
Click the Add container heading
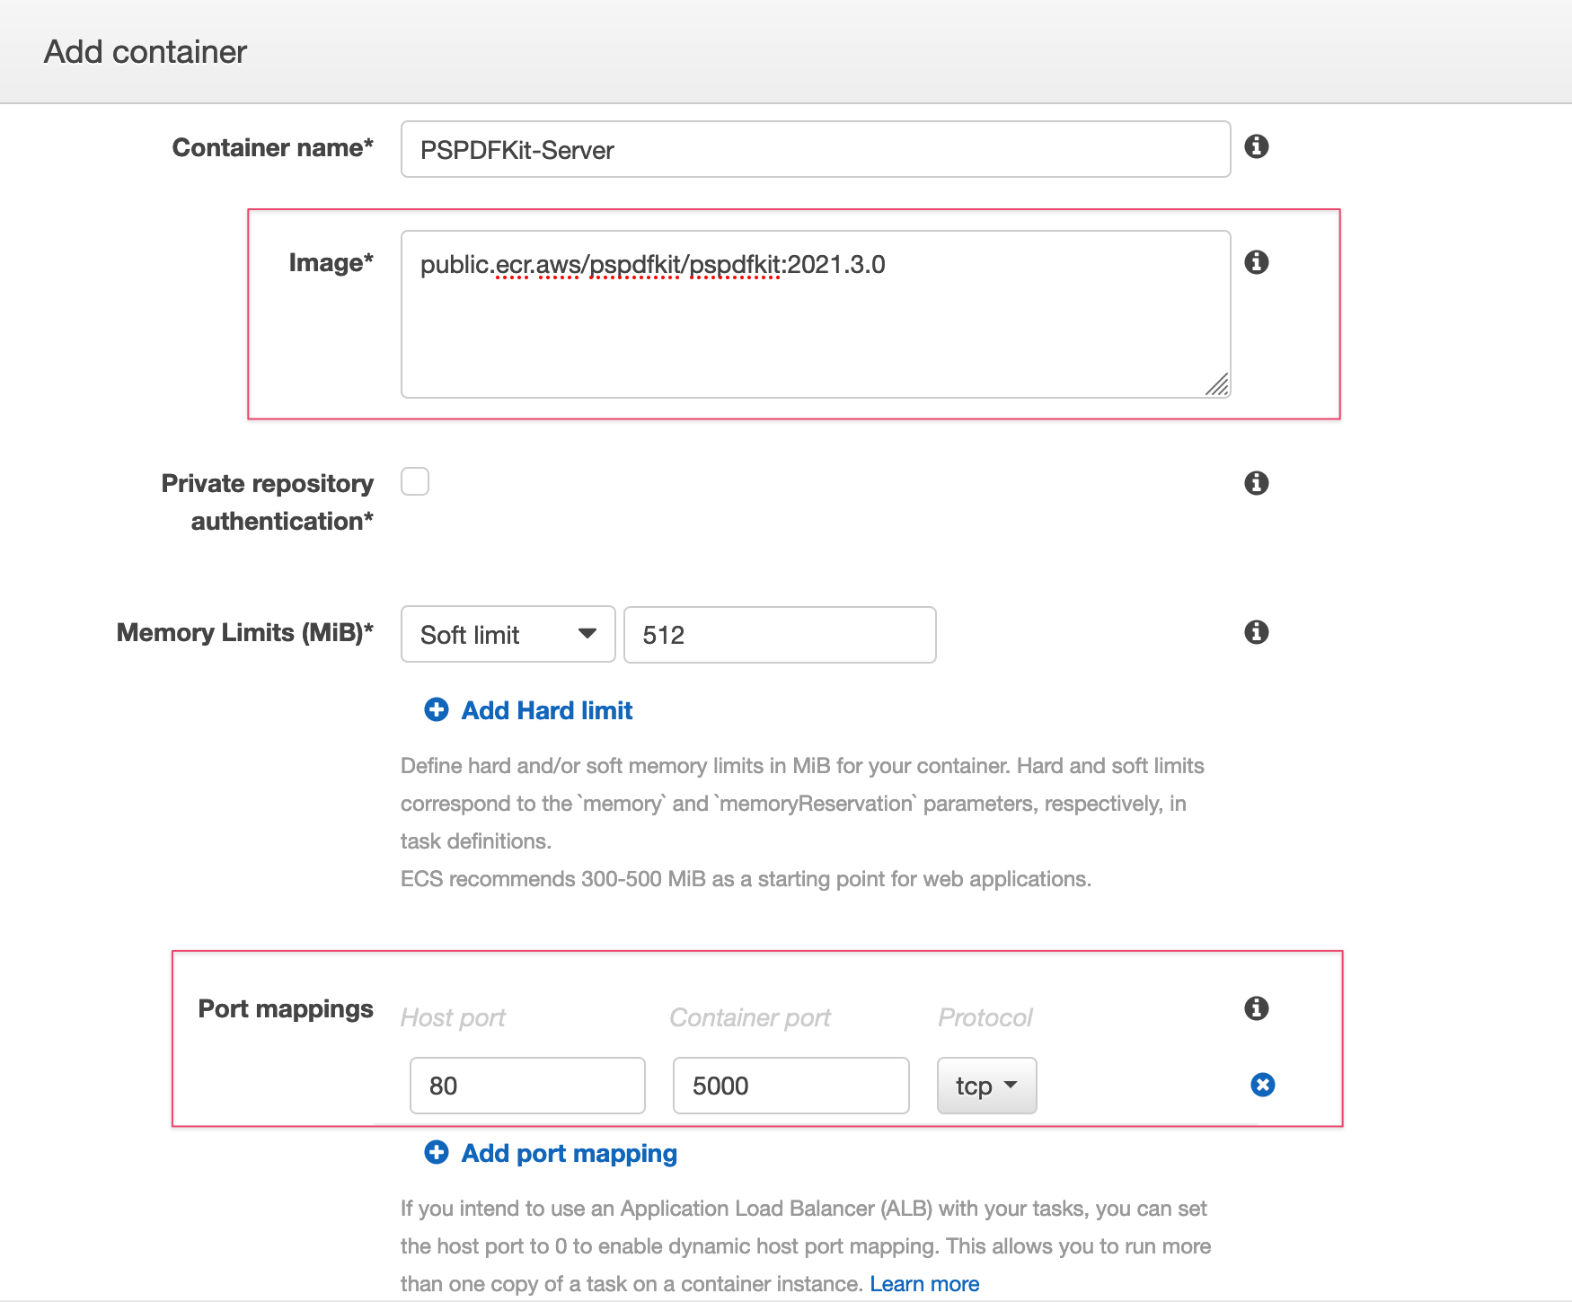146,52
